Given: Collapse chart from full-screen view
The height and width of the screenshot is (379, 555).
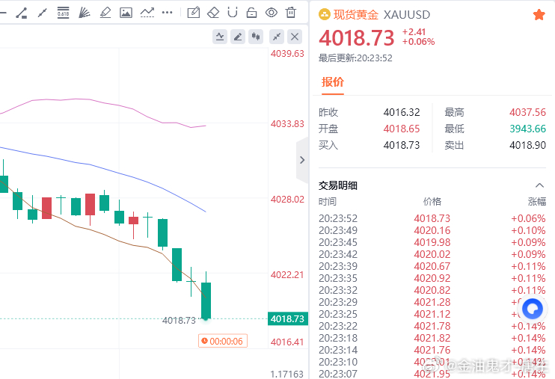Looking at the screenshot, I should tap(277, 37).
